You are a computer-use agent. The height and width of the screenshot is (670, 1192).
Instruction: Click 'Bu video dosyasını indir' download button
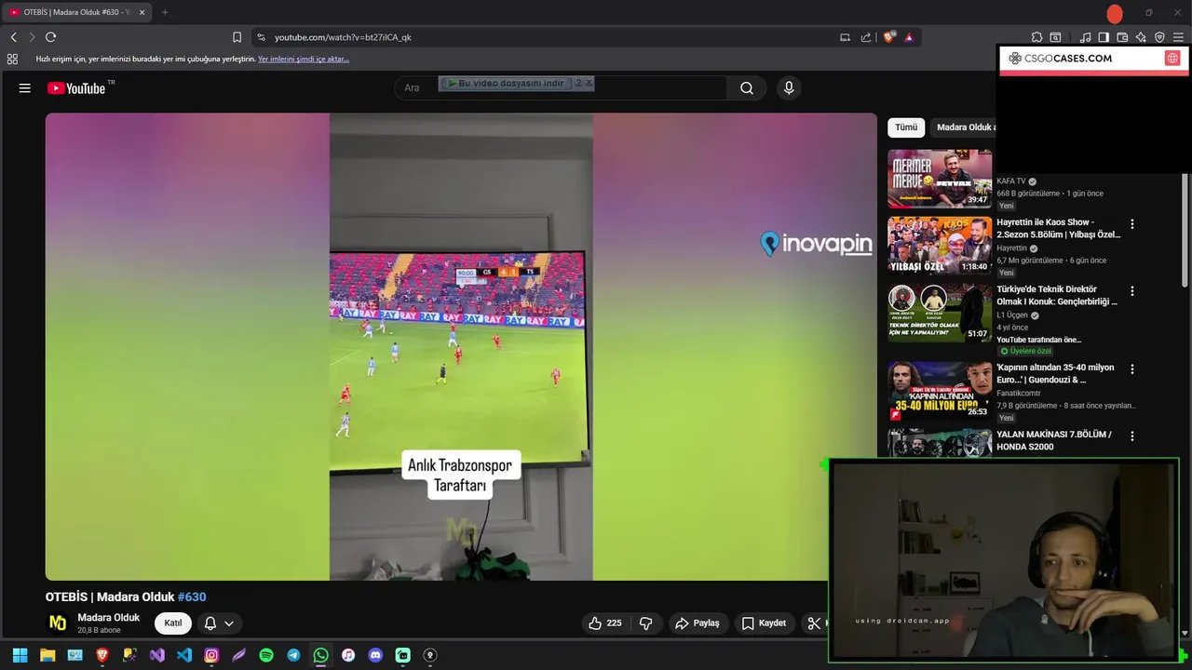[507, 83]
